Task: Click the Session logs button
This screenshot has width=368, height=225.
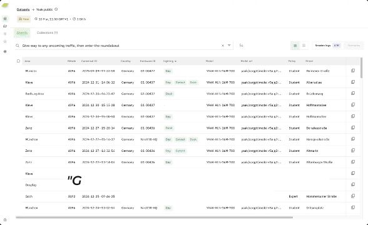Action: tap(327, 46)
